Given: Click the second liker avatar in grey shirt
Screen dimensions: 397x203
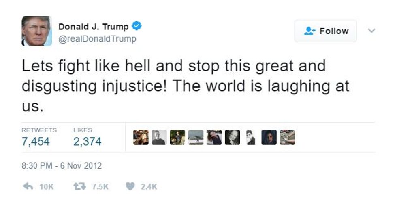Looking at the screenshot, I should (159, 137).
